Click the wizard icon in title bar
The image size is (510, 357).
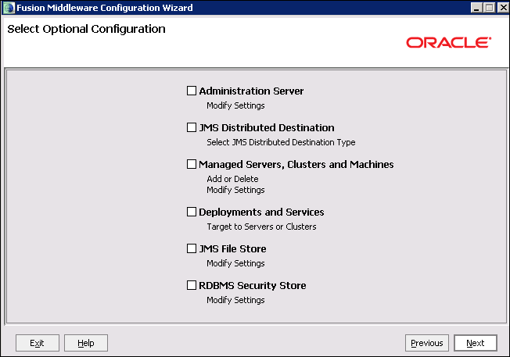coord(9,8)
